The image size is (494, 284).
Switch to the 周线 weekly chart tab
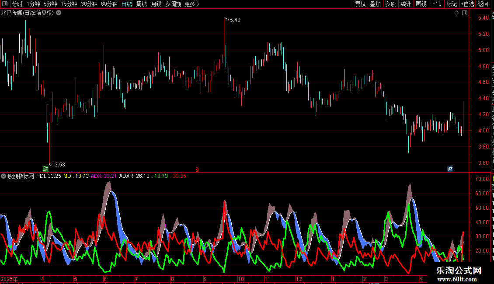tap(142, 4)
